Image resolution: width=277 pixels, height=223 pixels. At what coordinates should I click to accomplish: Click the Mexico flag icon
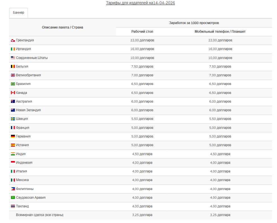click(x=13, y=180)
